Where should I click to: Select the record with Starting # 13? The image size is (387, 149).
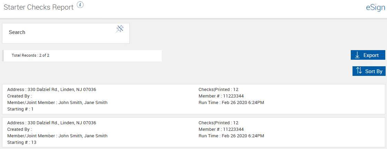pos(22,142)
